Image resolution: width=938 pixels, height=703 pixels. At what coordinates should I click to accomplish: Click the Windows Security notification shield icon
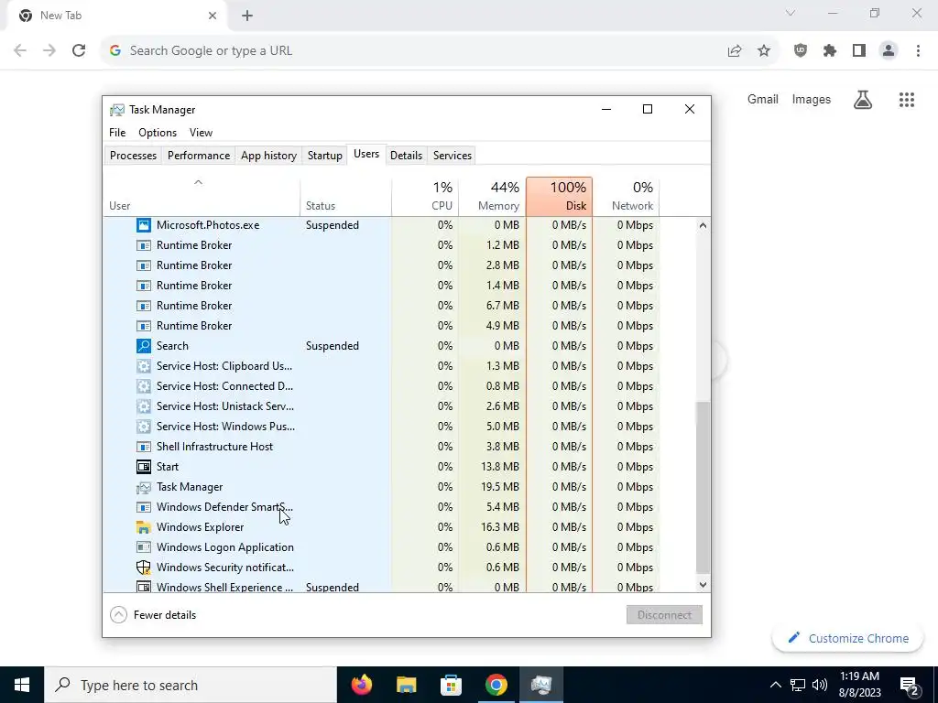click(144, 568)
